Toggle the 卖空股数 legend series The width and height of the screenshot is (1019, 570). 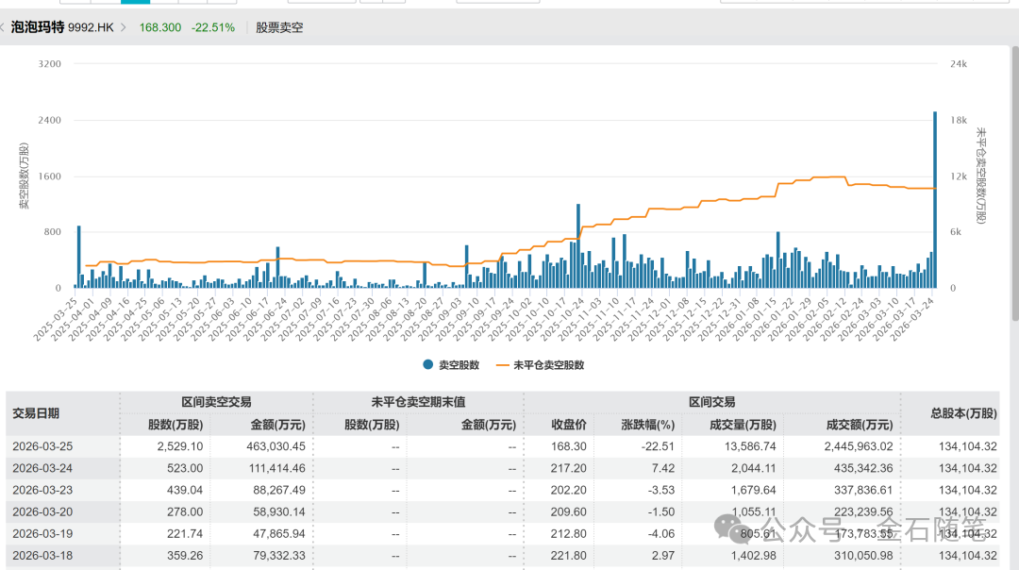(452, 365)
